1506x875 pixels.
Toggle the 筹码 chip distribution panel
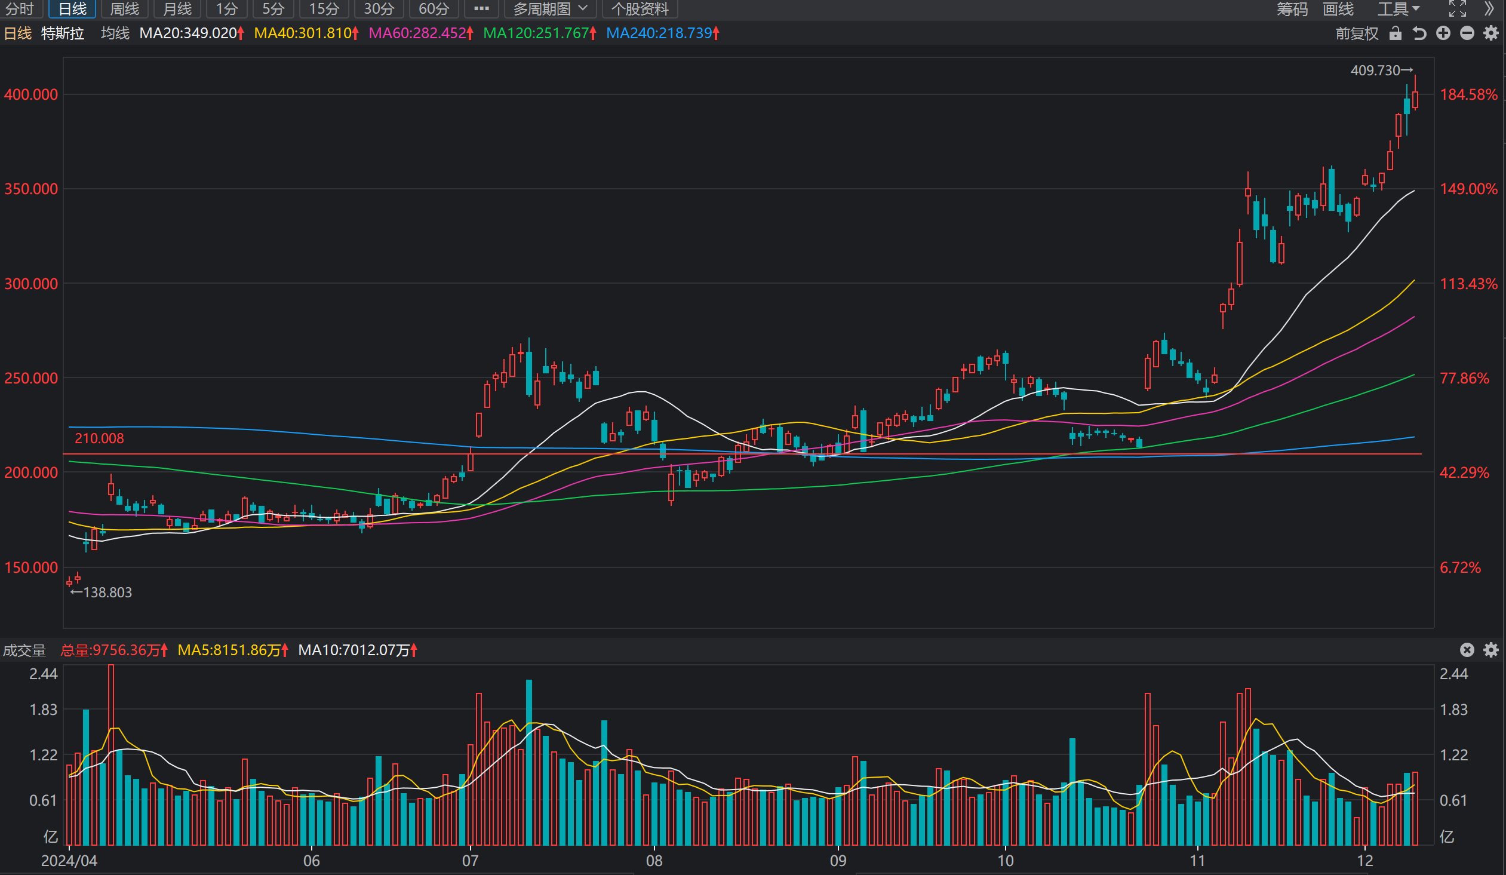[1292, 9]
